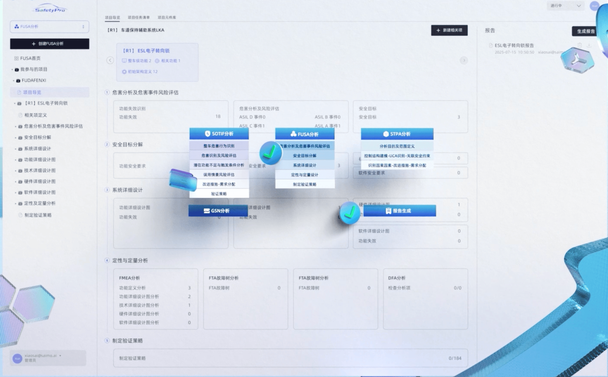Go to previous item with left carousel arrow

click(x=110, y=60)
